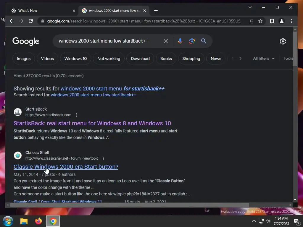The width and height of the screenshot is (303, 227).
Task: Expand the All filters dropdown
Action: point(264,59)
